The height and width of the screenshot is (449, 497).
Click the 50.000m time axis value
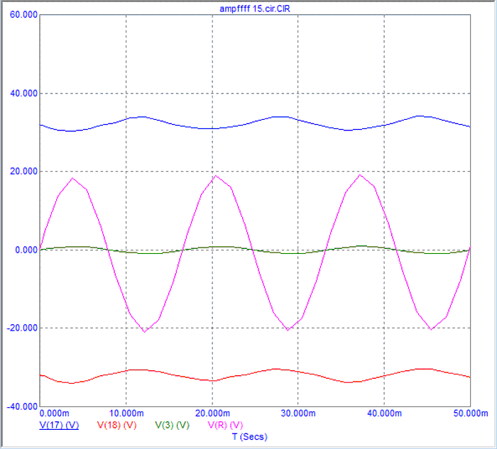pyautogui.click(x=471, y=414)
